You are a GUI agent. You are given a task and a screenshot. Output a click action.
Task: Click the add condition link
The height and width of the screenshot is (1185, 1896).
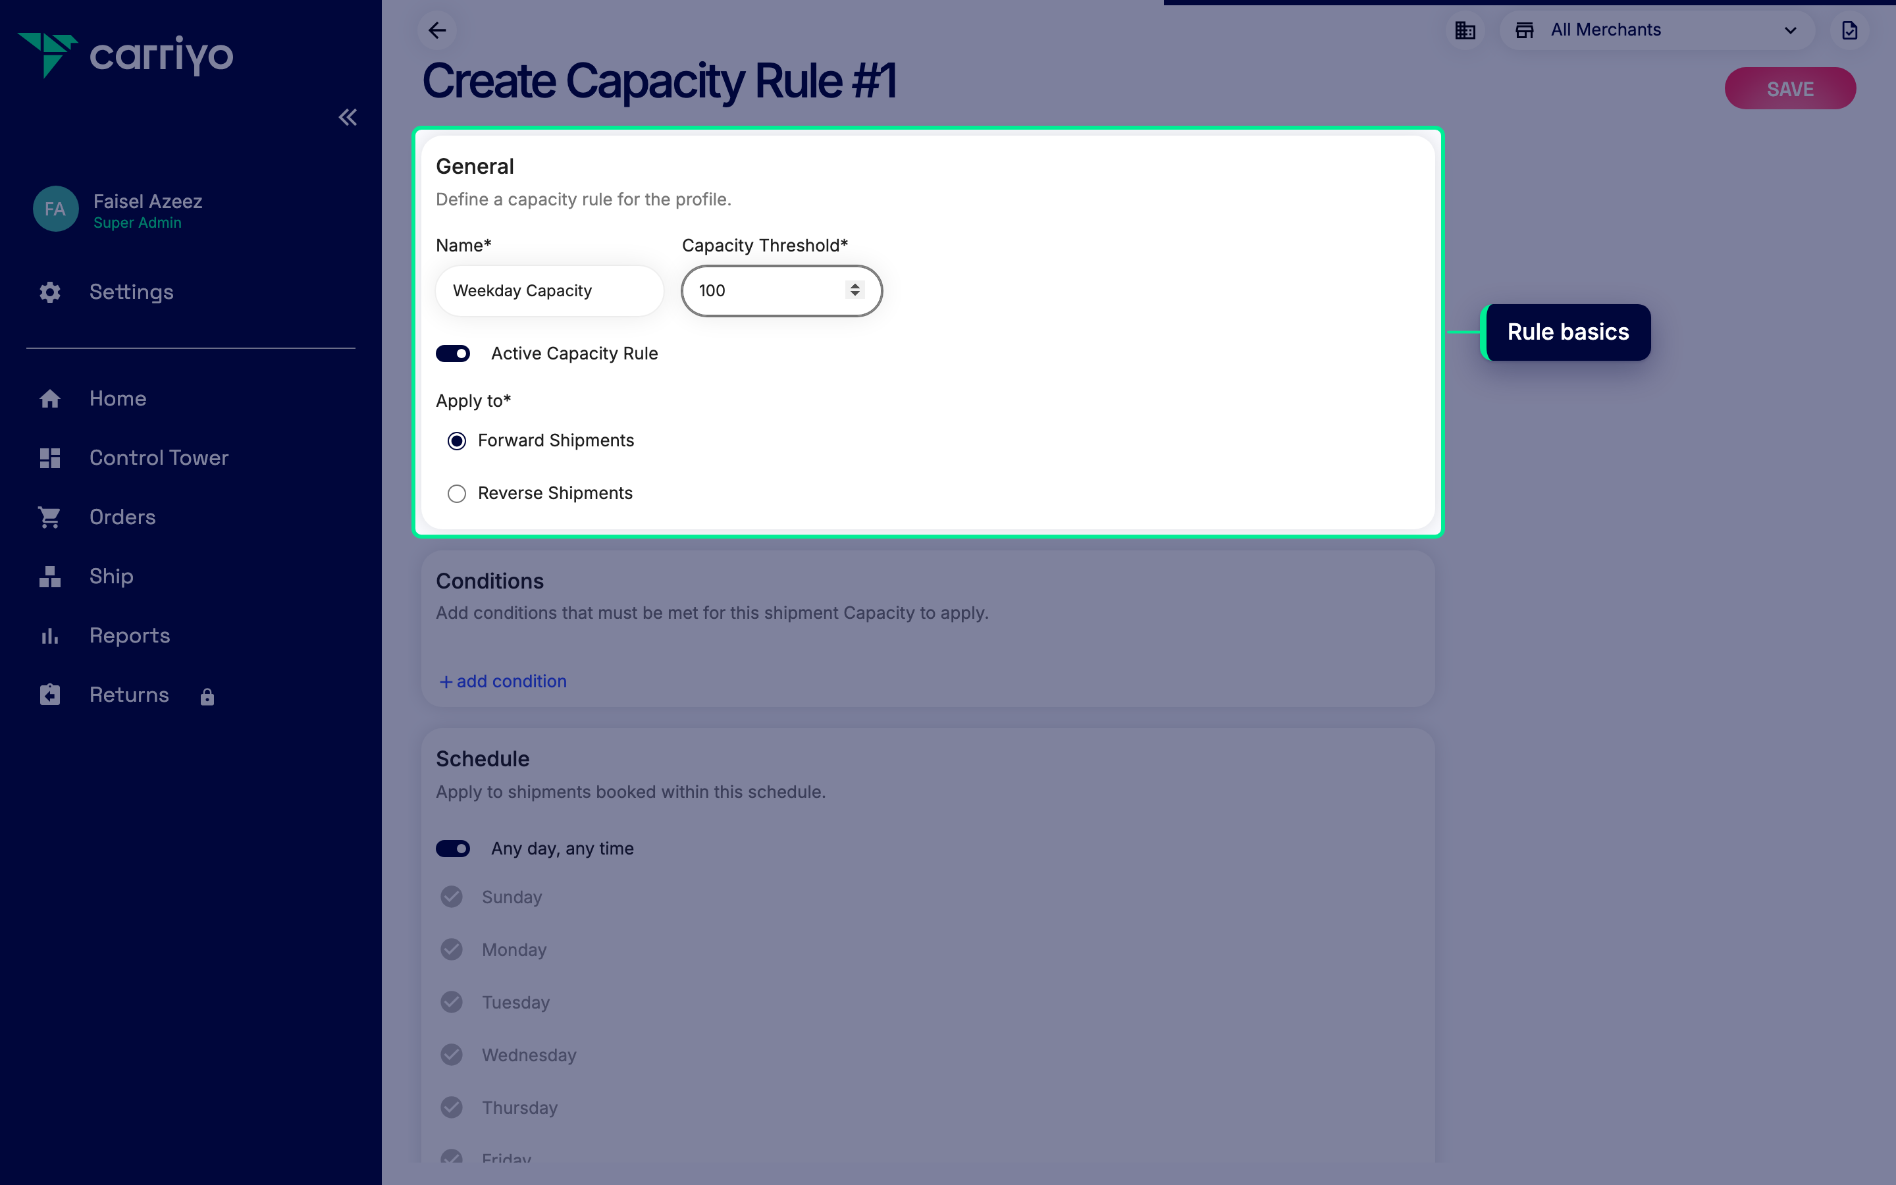pyautogui.click(x=502, y=681)
